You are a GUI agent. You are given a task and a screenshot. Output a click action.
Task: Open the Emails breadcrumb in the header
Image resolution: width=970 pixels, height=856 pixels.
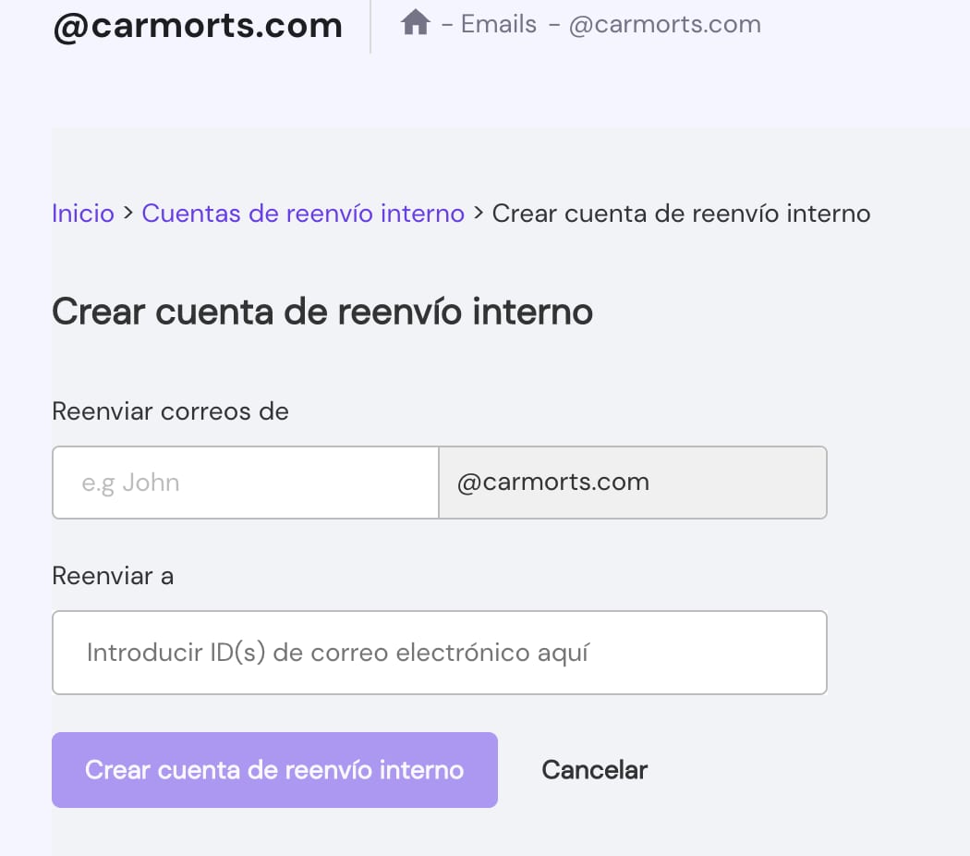(x=498, y=24)
